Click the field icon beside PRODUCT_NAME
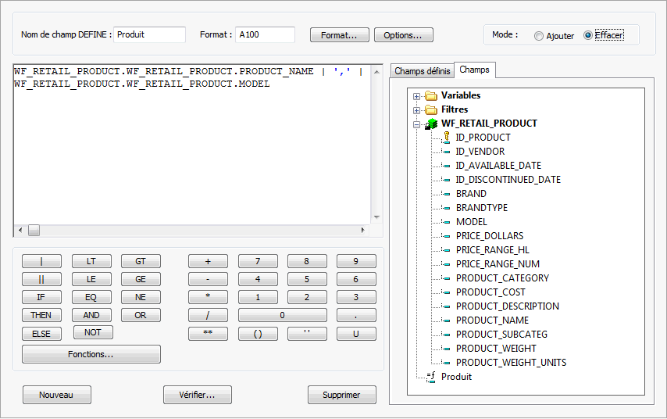667x419 pixels. (446, 321)
